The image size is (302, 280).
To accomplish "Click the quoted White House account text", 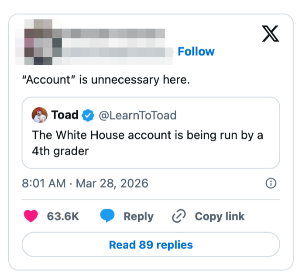I will pos(148,143).
